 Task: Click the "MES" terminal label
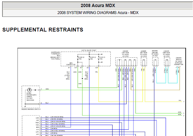click(38, 127)
